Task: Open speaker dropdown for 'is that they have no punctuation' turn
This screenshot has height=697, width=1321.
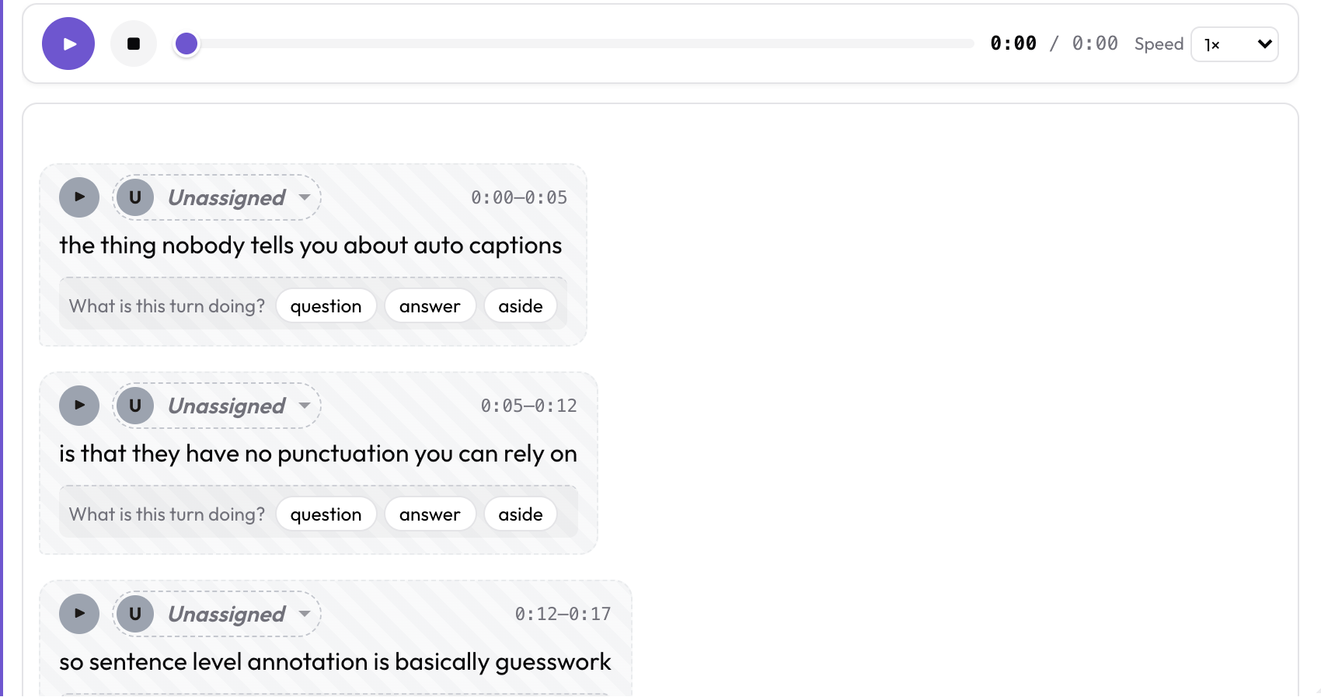Action: click(218, 406)
